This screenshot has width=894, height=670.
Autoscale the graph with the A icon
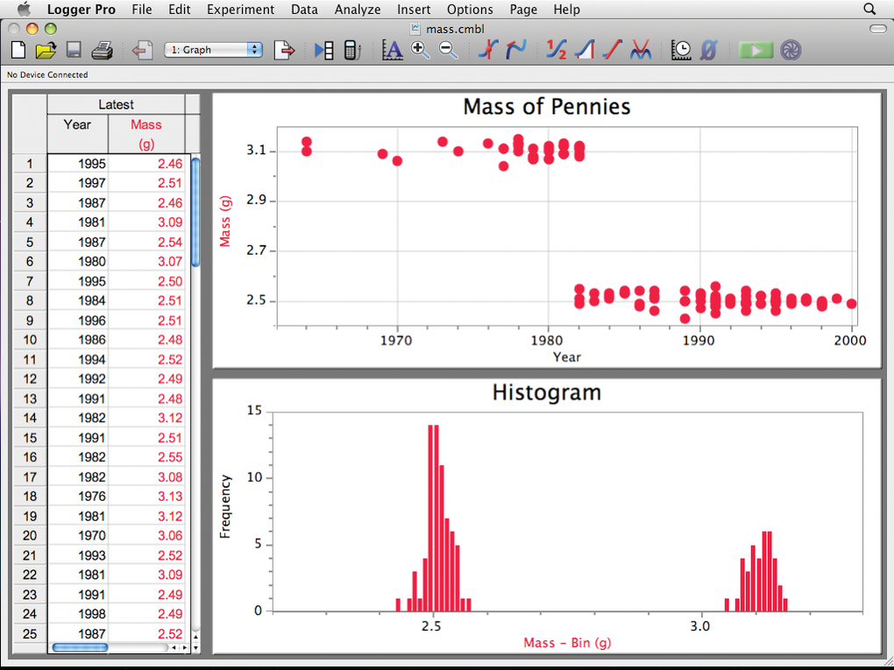coord(393,51)
